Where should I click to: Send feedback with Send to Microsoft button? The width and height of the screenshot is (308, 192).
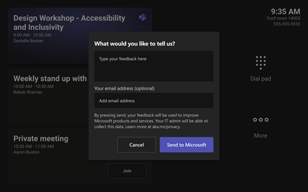pyautogui.click(x=187, y=145)
